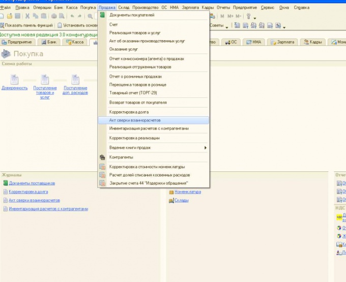The width and height of the screenshot is (346, 282).
Task: Click Установить основную toolbar button
Action: click(77, 25)
